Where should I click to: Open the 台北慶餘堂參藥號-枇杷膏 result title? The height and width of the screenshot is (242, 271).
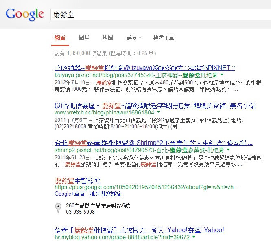coord(154,143)
